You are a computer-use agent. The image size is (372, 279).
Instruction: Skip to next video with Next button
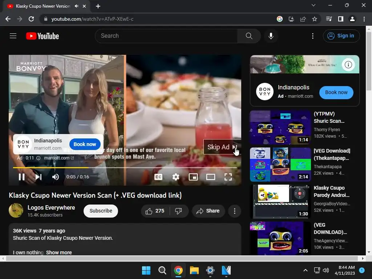(x=39, y=177)
